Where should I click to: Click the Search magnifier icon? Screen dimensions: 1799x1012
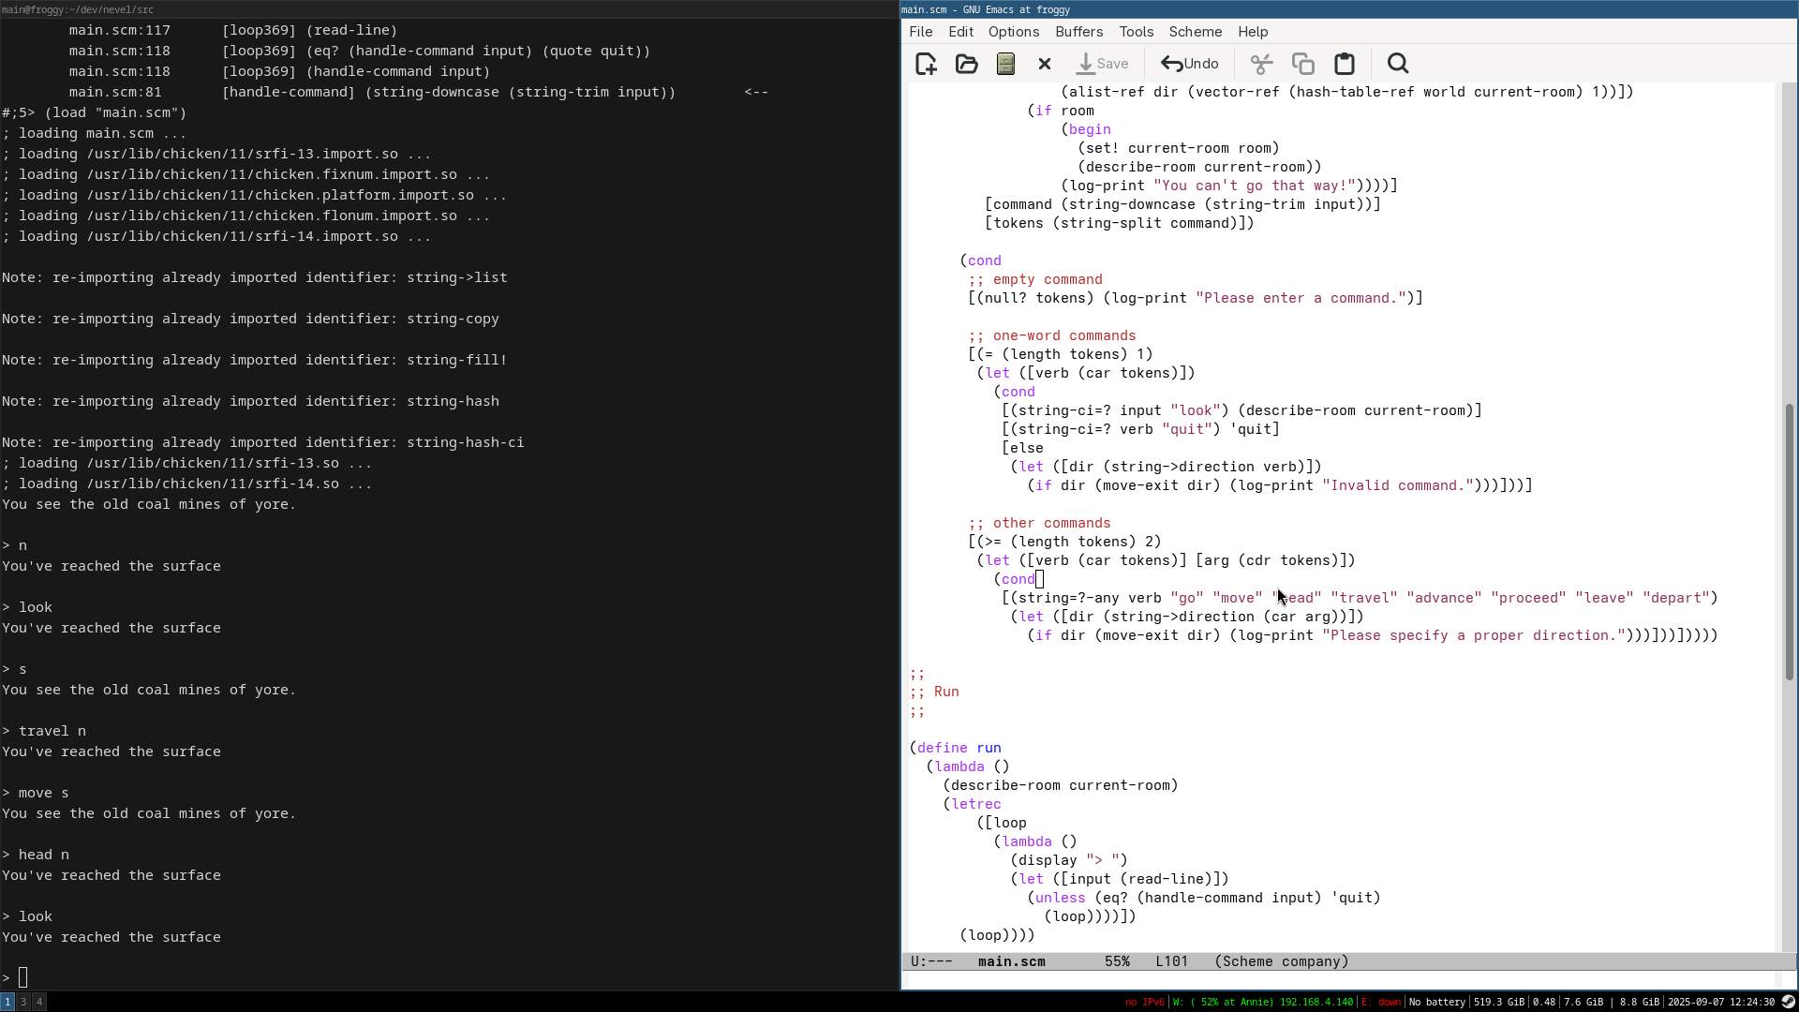[x=1397, y=64]
